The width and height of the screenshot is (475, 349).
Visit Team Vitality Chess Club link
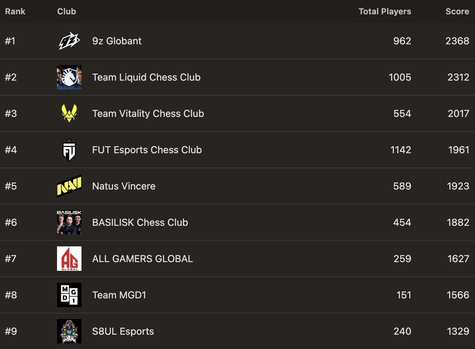click(x=148, y=113)
